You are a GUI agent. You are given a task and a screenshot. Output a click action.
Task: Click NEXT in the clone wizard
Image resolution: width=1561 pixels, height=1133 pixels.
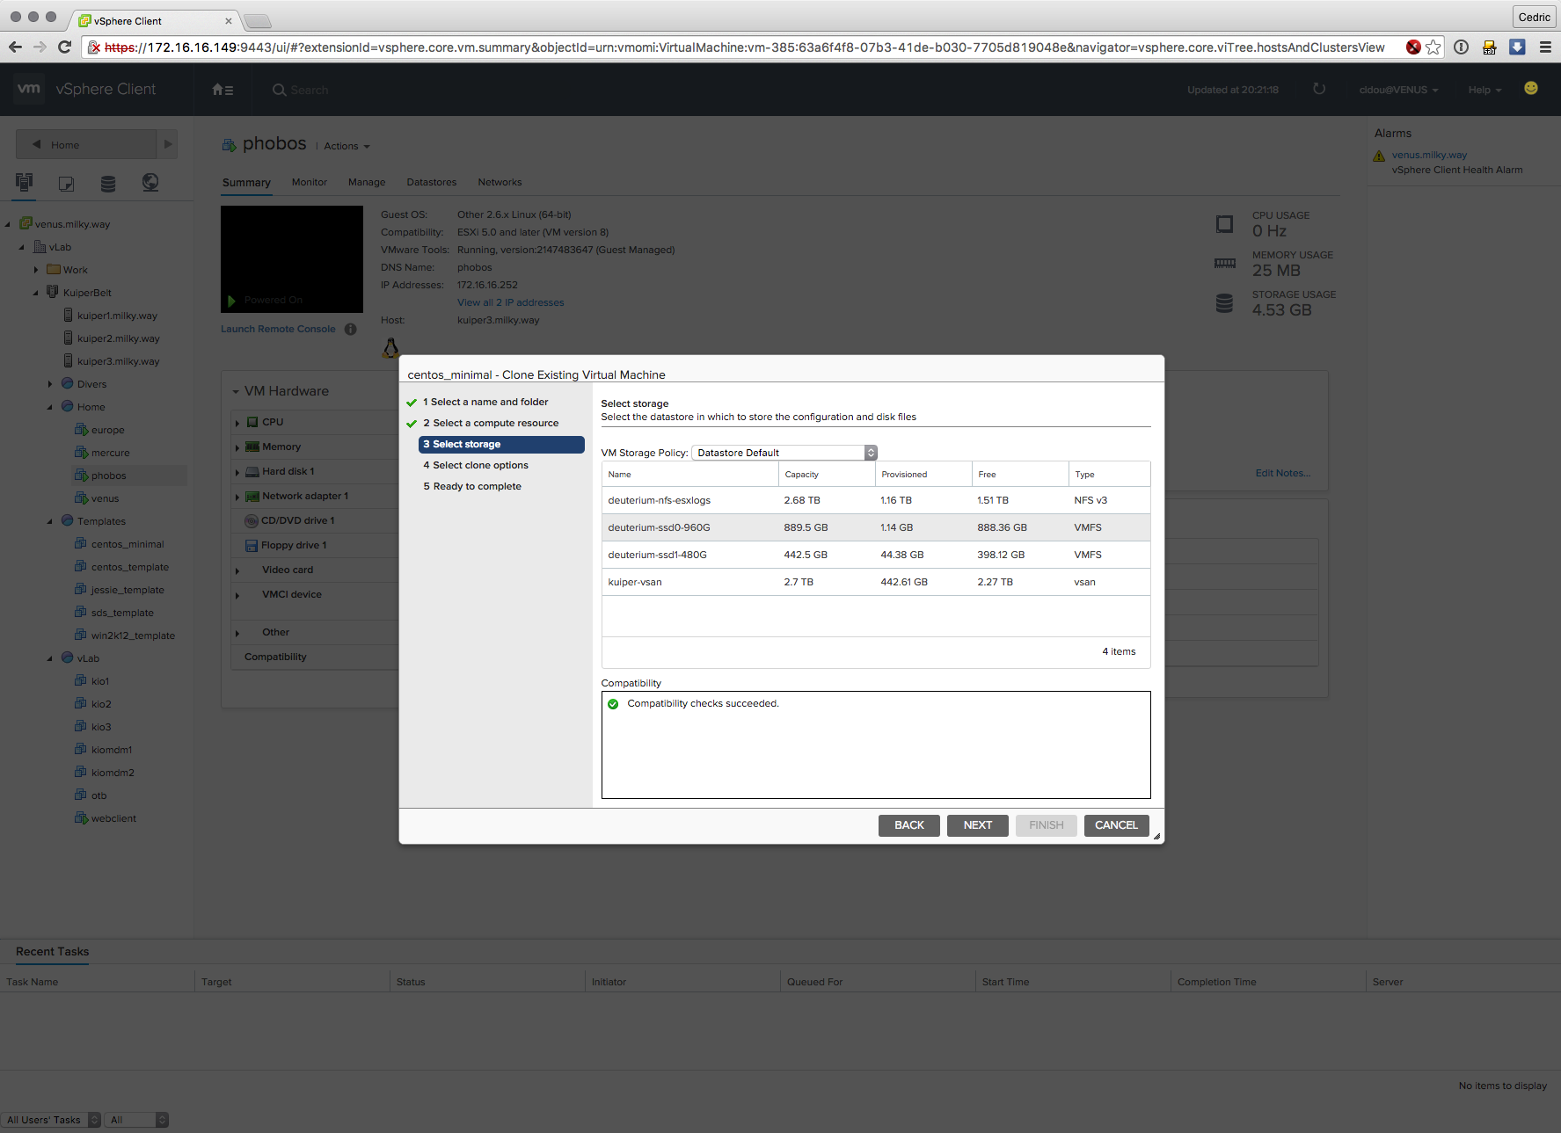pyautogui.click(x=977, y=825)
